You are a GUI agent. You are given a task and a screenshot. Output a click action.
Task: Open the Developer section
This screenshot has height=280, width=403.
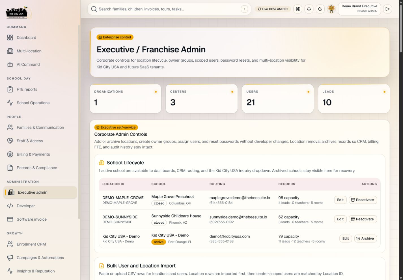40,206
